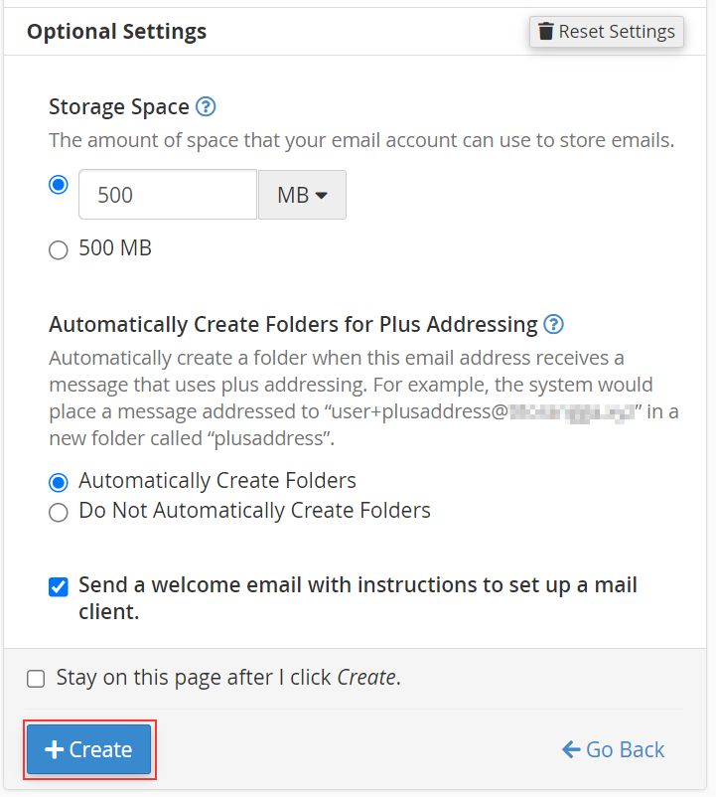Select the 500 MB radio option
716x797 pixels.
(59, 249)
